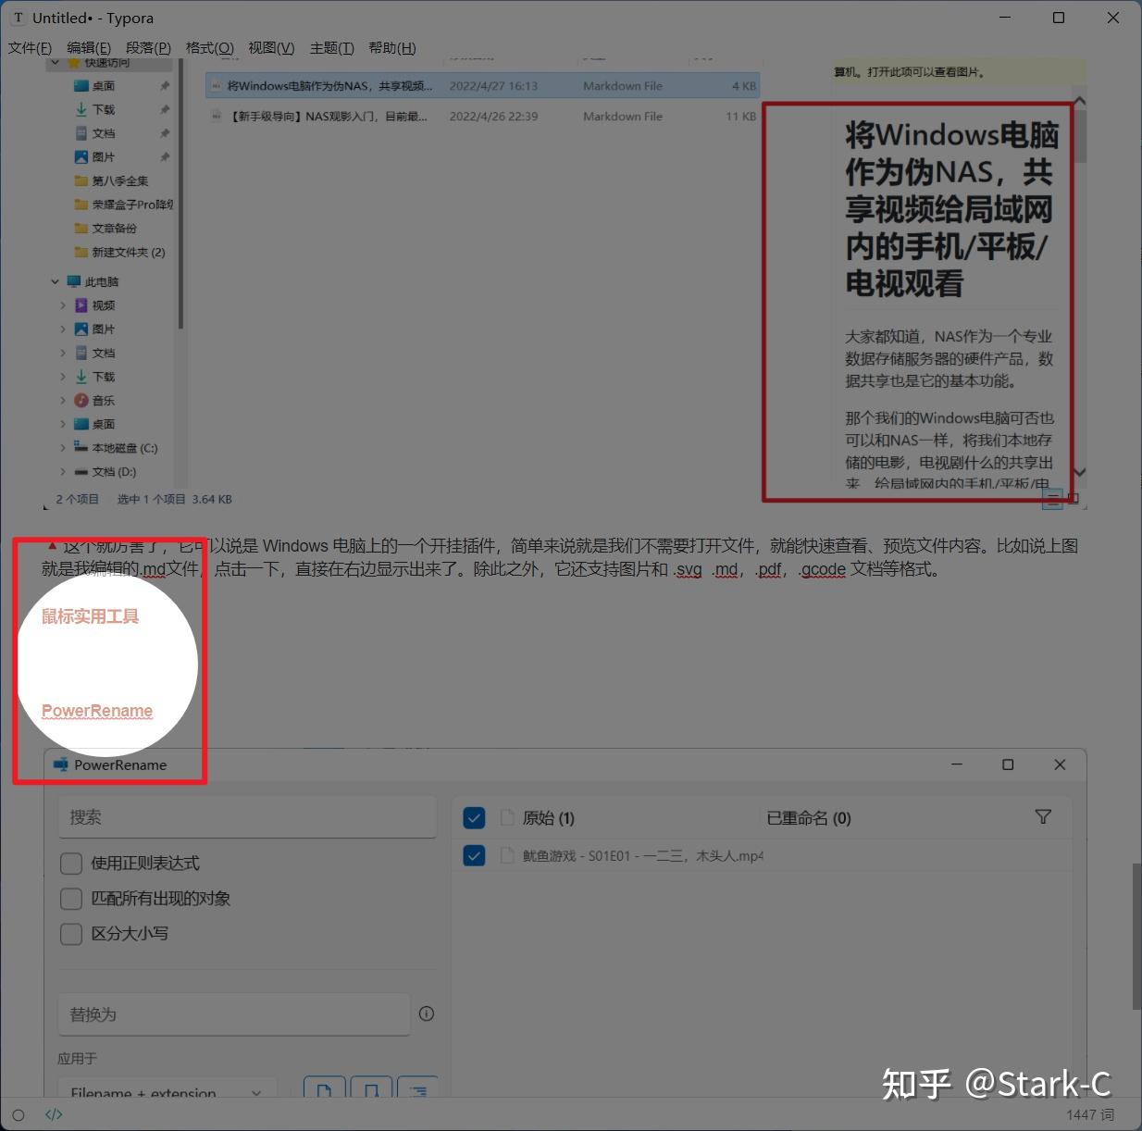Open the 编辑(E) menu

pos(89,48)
